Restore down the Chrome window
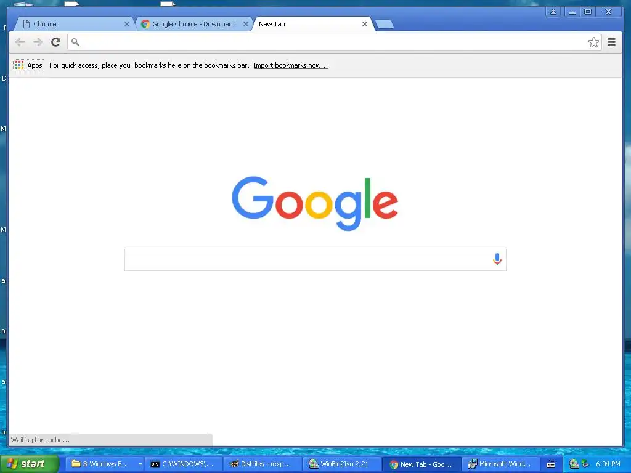The image size is (631, 473). (588, 12)
